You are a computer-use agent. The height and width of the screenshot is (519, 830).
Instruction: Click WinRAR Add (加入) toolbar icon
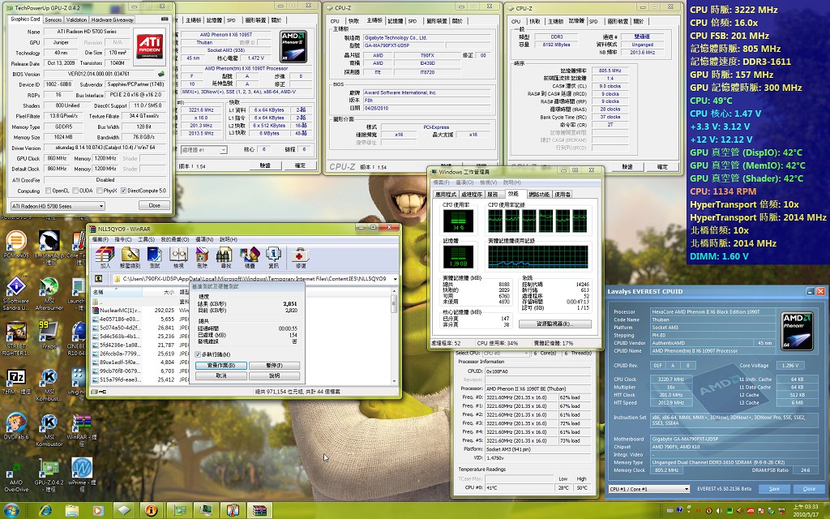[105, 257]
